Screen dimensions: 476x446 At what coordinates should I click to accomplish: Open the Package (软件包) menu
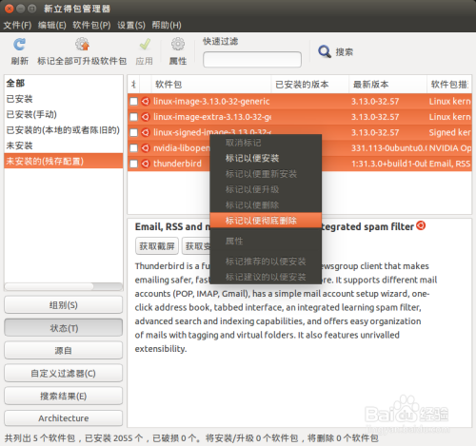(91, 25)
